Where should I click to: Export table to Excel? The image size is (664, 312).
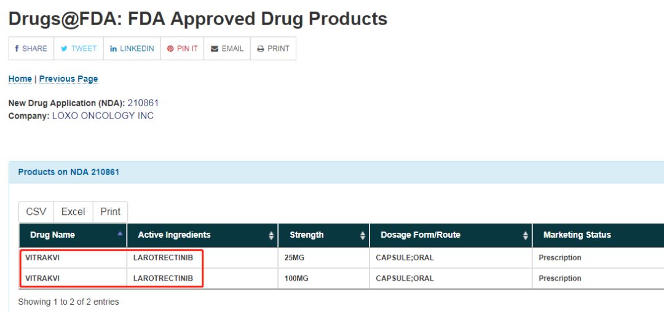(x=73, y=212)
